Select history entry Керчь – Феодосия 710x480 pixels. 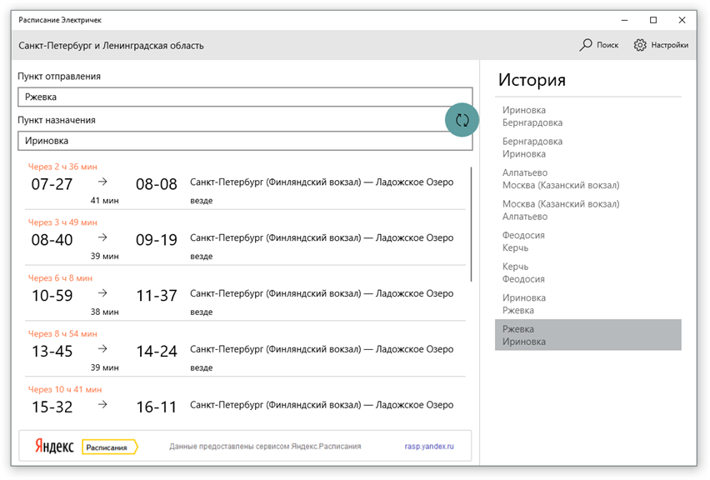click(x=587, y=272)
